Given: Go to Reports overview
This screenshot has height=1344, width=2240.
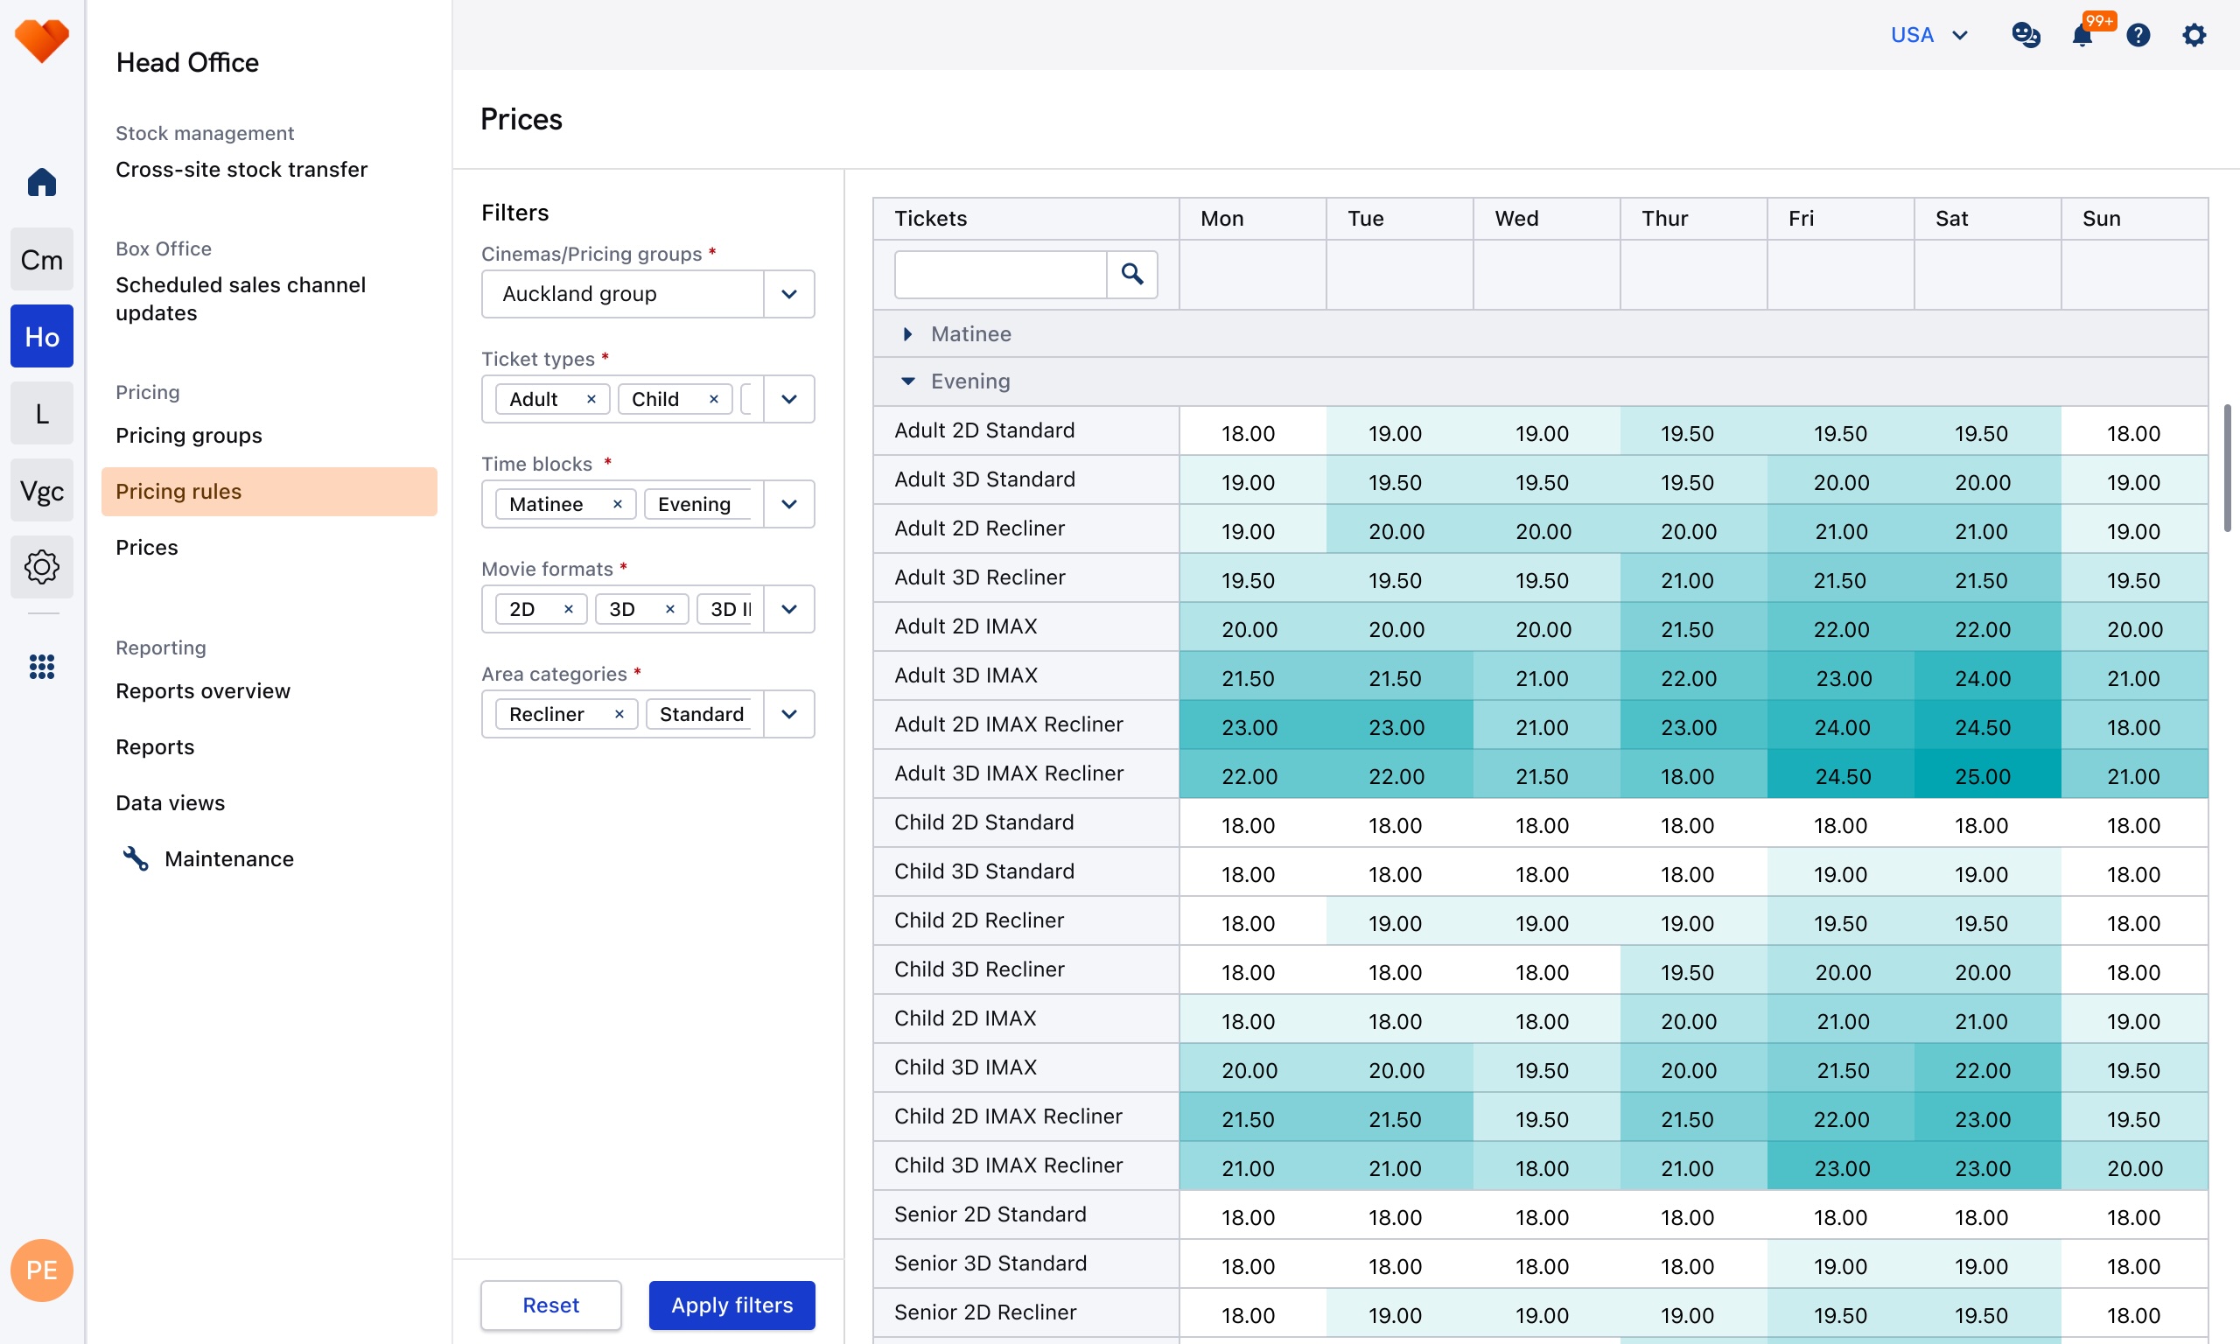Looking at the screenshot, I should [x=203, y=691].
